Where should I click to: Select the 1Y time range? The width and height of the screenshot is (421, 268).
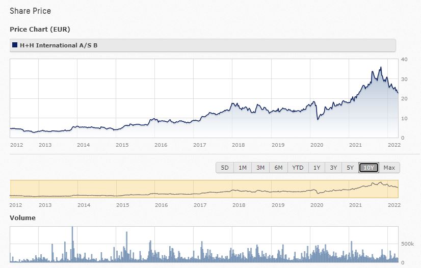[317, 168]
